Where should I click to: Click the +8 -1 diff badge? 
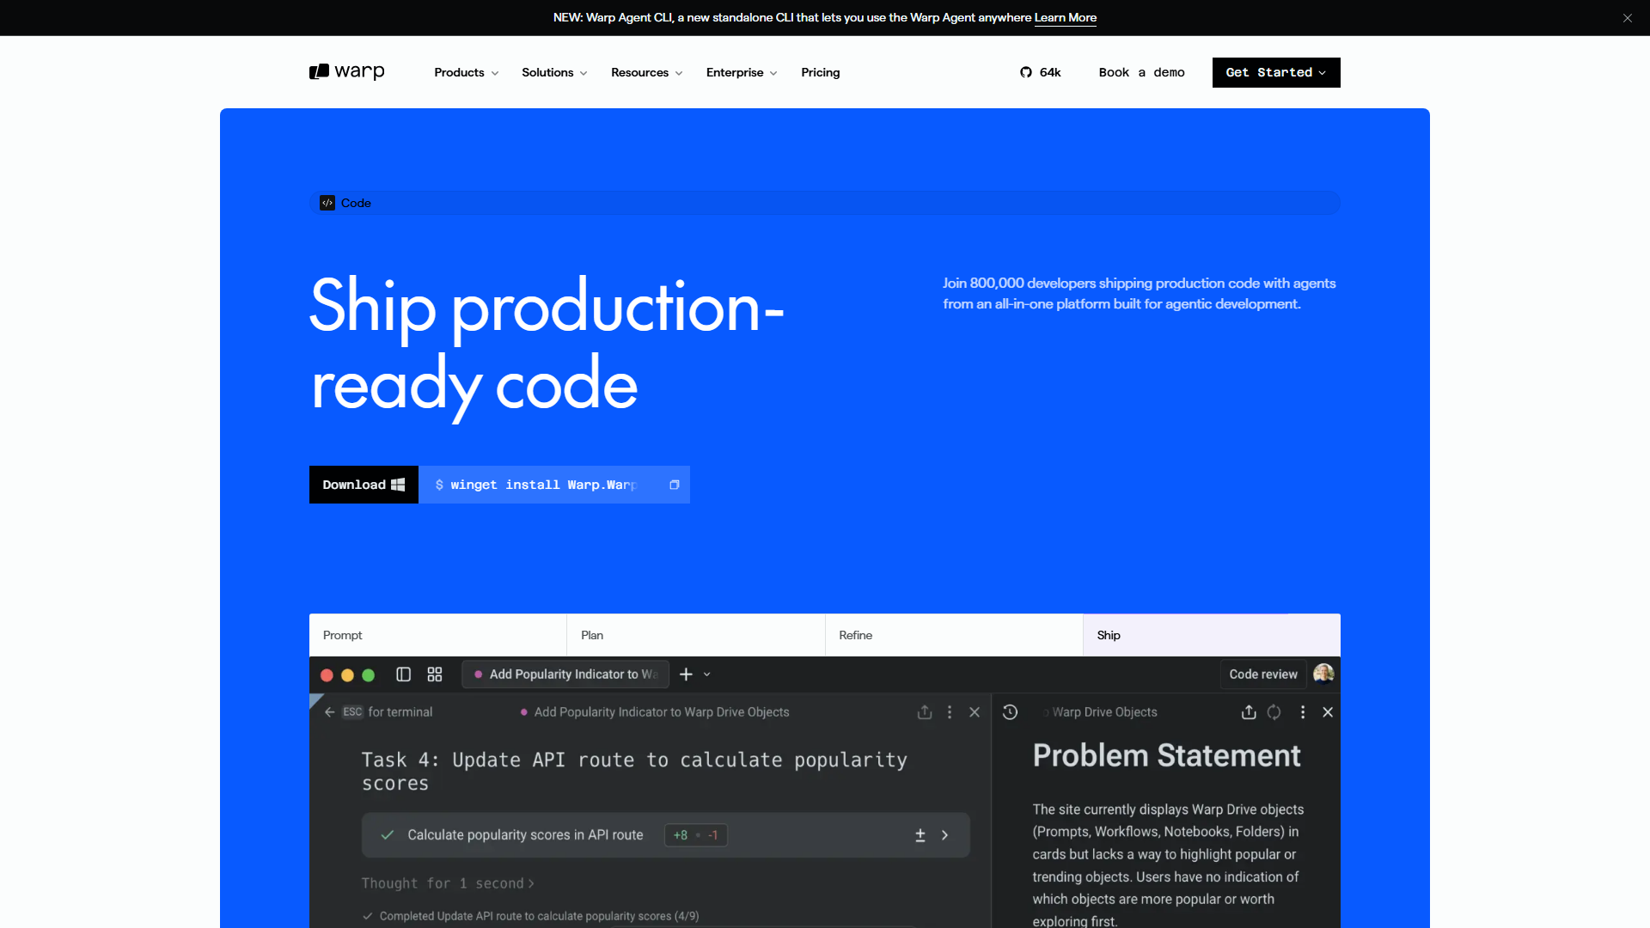pos(696,835)
